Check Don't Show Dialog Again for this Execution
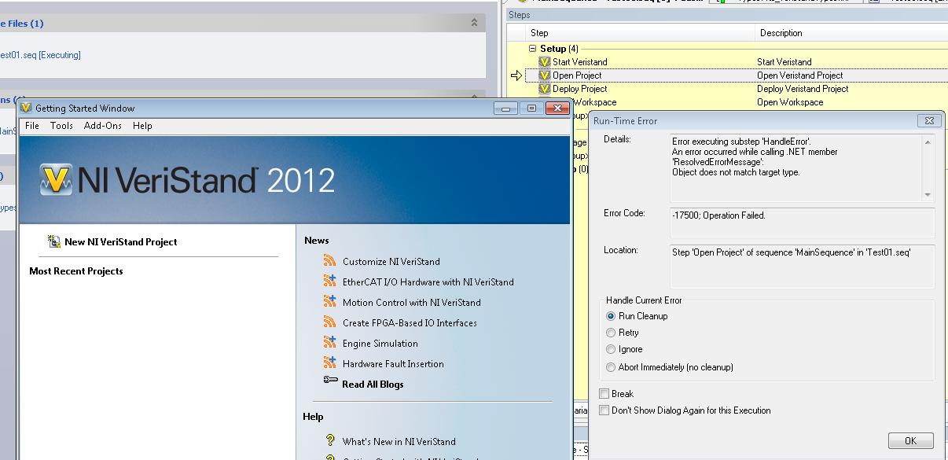Screen dimensions: 948x460 (604, 410)
